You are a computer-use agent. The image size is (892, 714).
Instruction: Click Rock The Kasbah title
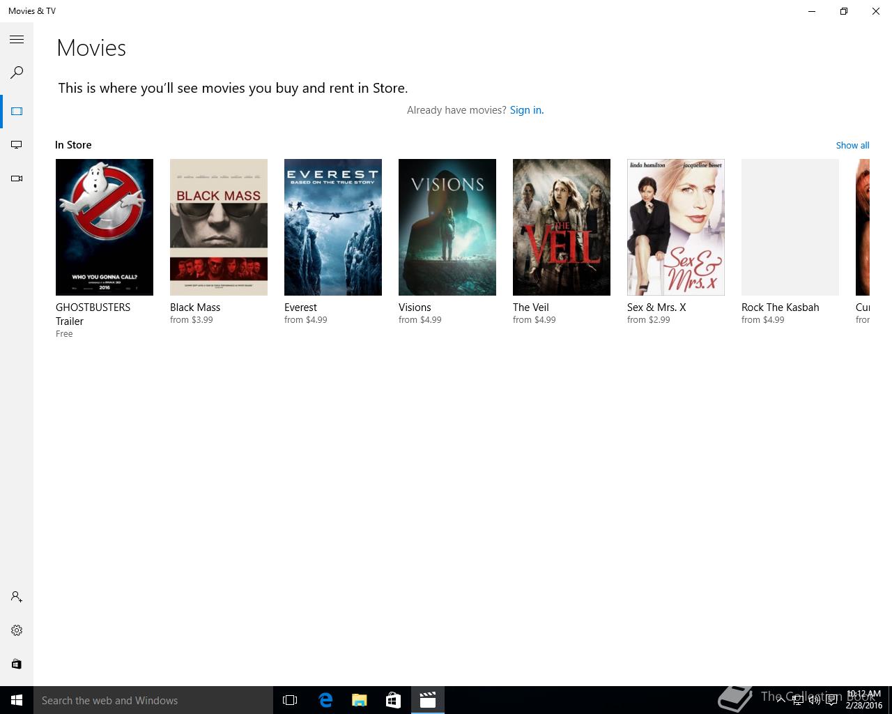(x=780, y=307)
